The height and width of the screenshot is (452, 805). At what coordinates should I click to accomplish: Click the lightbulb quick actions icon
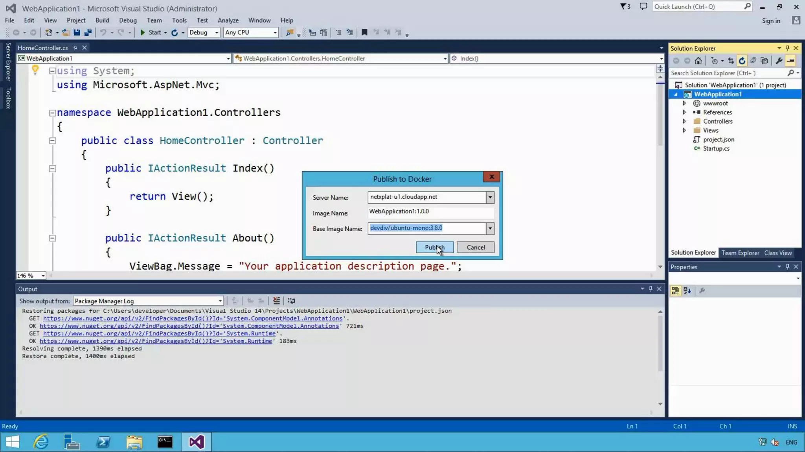(35, 70)
